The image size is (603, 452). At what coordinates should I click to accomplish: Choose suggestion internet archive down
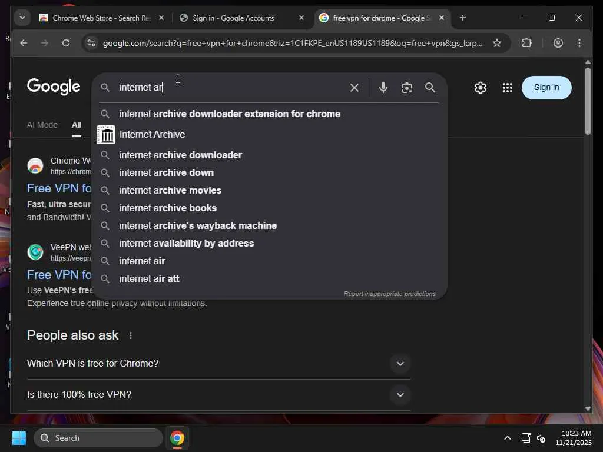coord(269,172)
